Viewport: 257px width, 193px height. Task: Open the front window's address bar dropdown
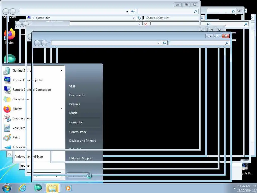pos(159,43)
